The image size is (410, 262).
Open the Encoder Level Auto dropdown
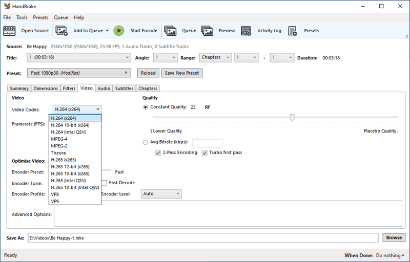click(161, 193)
